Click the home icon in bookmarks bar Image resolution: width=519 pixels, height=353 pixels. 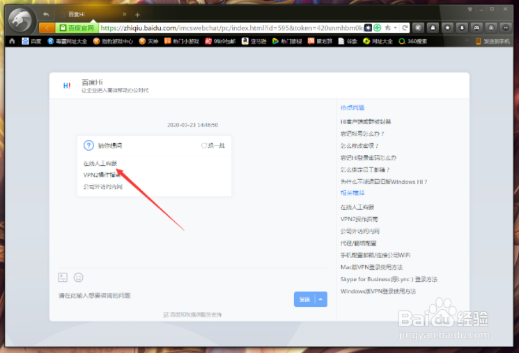click(x=13, y=41)
